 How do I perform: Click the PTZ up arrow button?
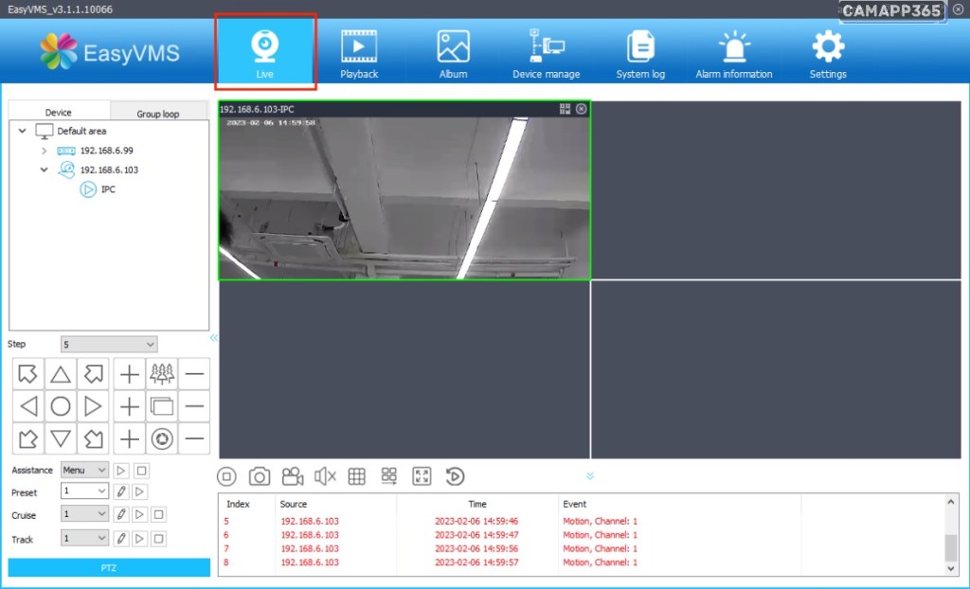pos(61,374)
